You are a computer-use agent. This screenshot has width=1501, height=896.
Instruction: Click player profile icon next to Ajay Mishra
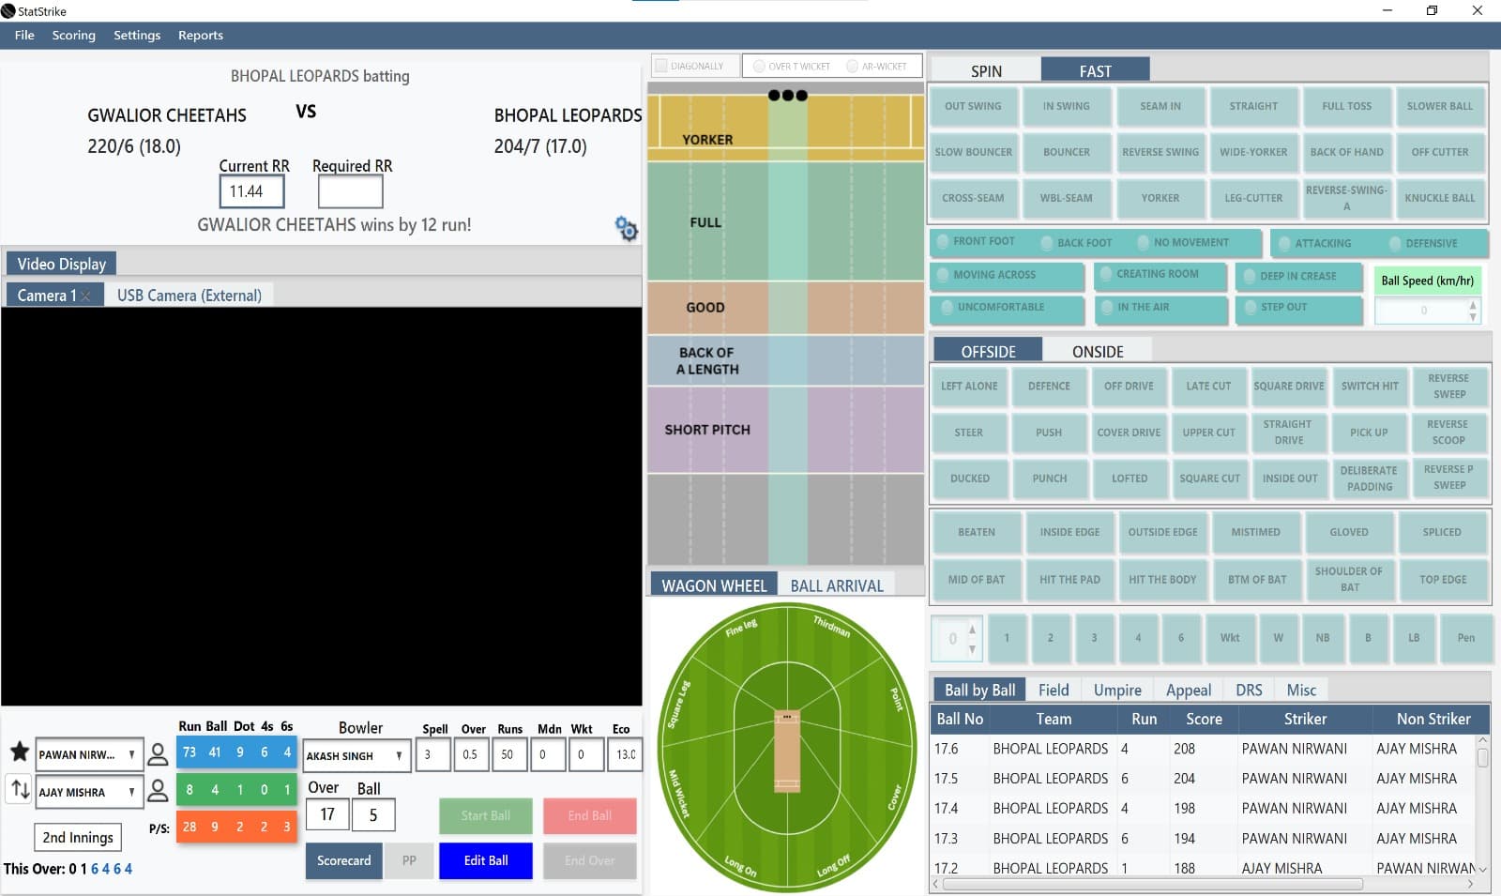tap(159, 791)
